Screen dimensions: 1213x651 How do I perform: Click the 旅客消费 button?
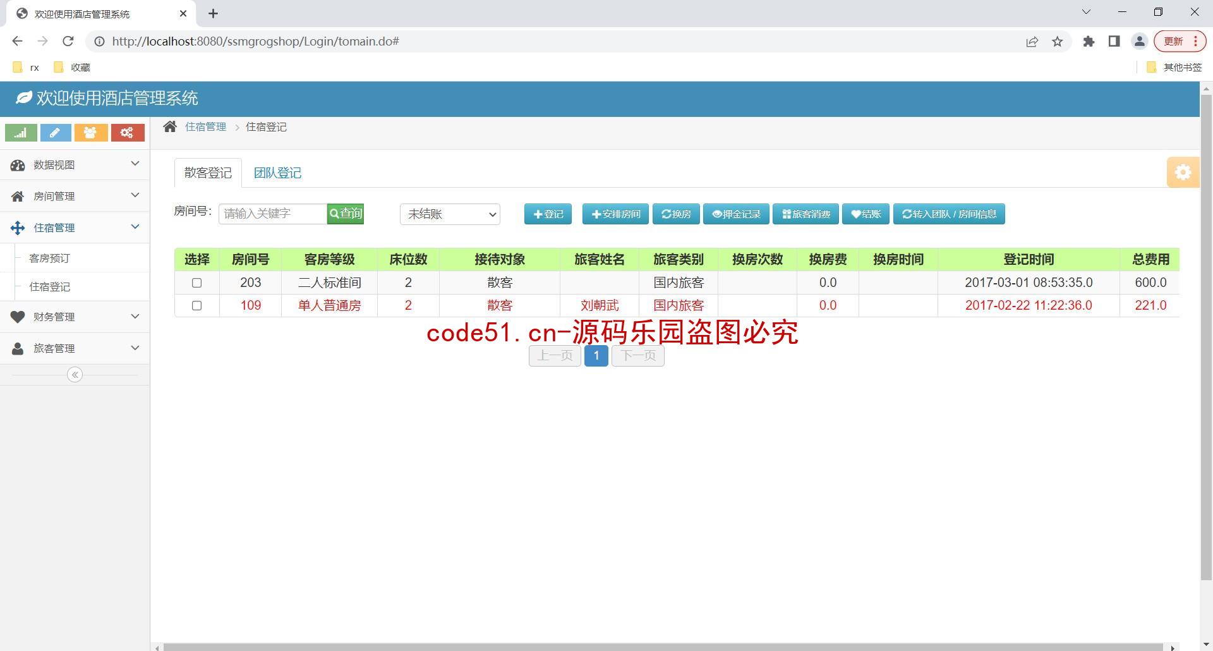point(806,214)
